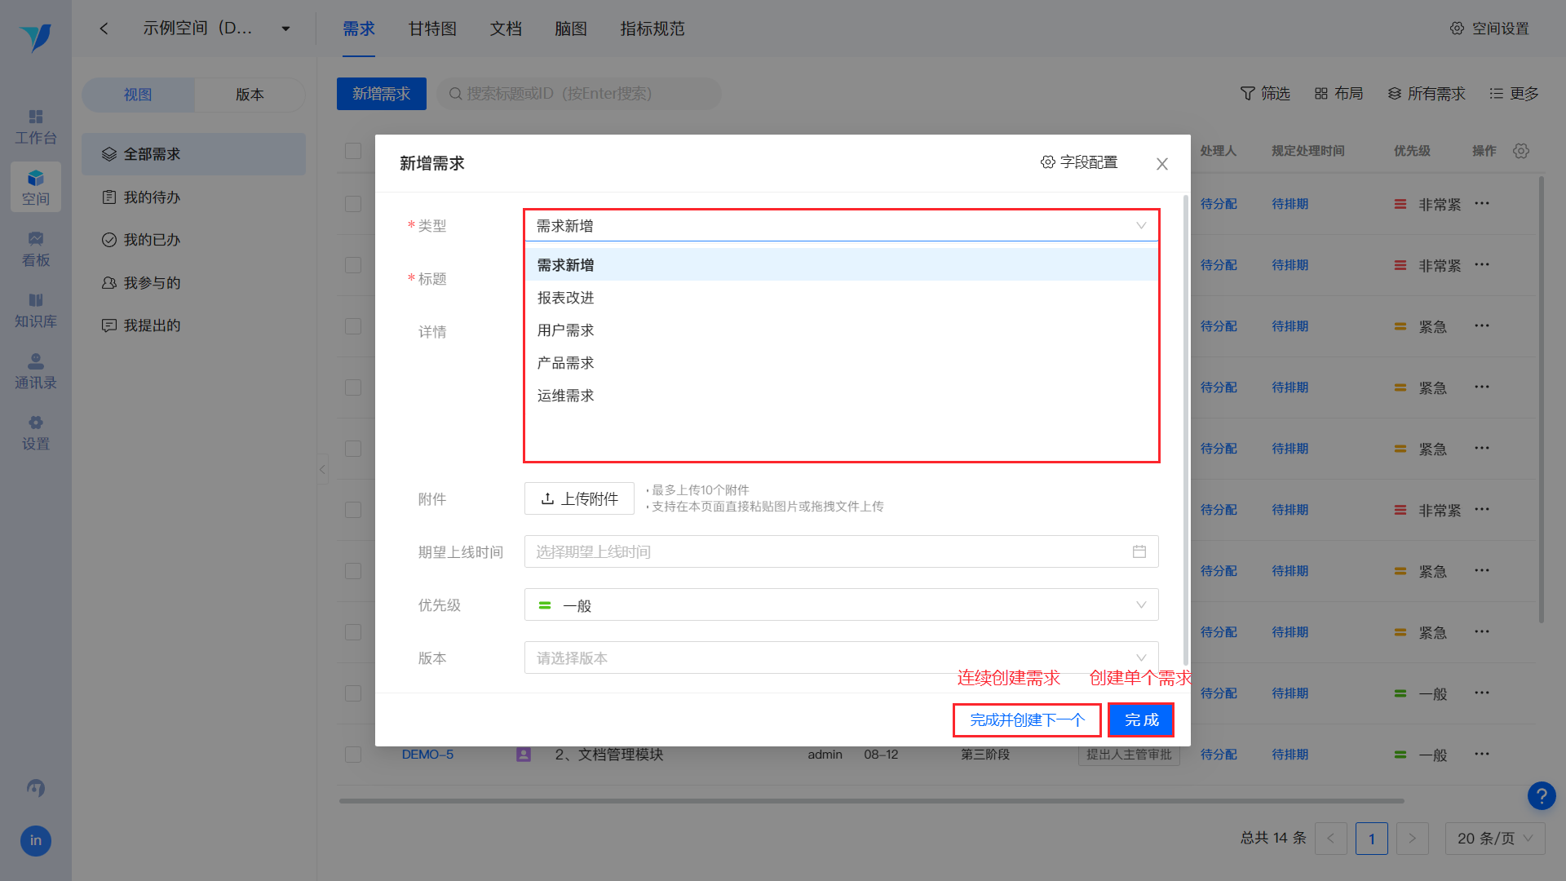The image size is (1566, 881).
Task: Check the topmost requirement row checkbox
Action: [352, 204]
